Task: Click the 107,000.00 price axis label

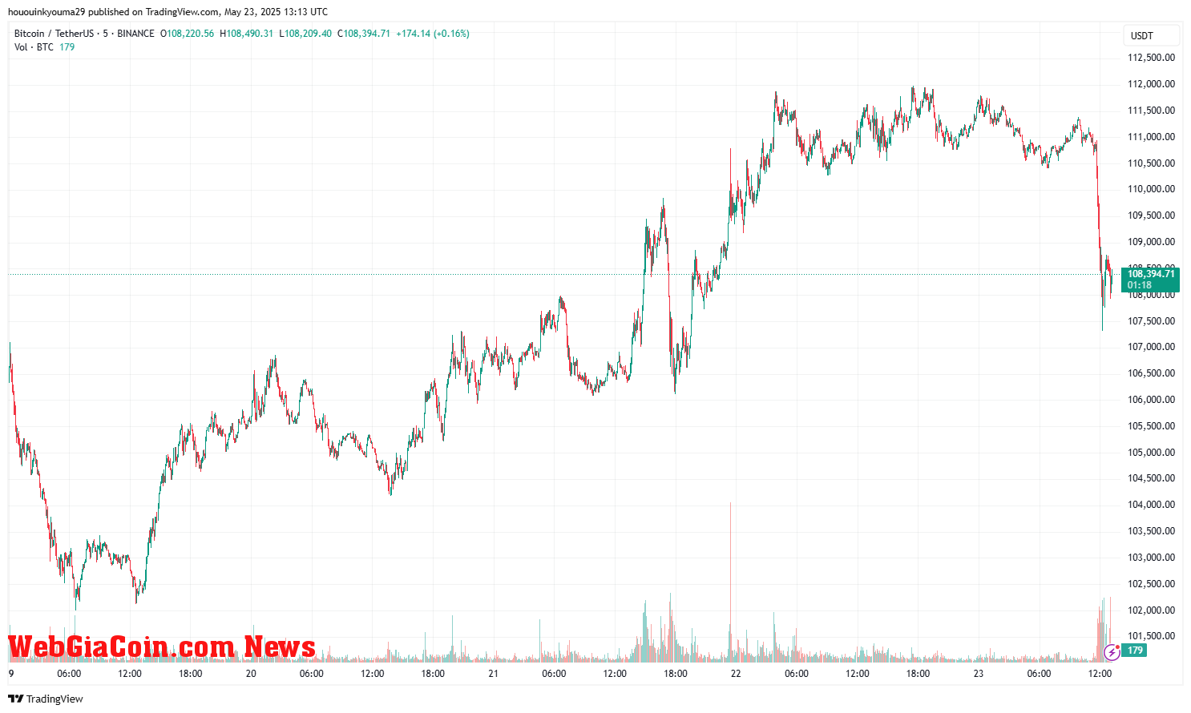Action: tap(1152, 347)
